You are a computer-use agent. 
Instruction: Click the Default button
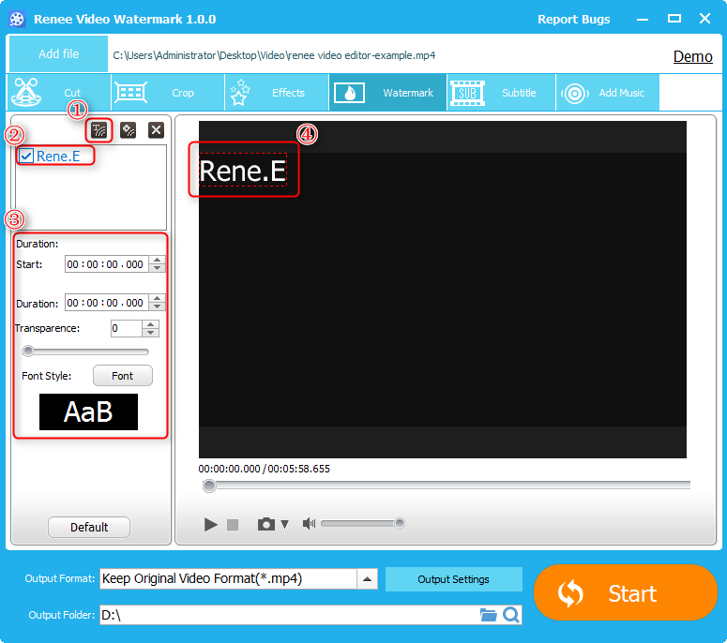[89, 527]
